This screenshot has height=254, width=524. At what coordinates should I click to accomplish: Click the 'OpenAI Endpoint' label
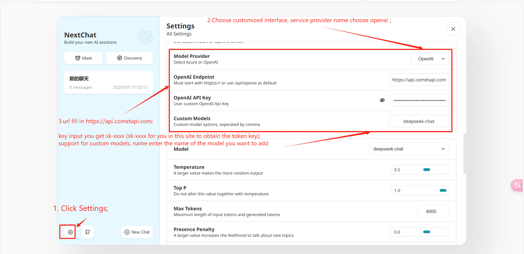pos(194,77)
